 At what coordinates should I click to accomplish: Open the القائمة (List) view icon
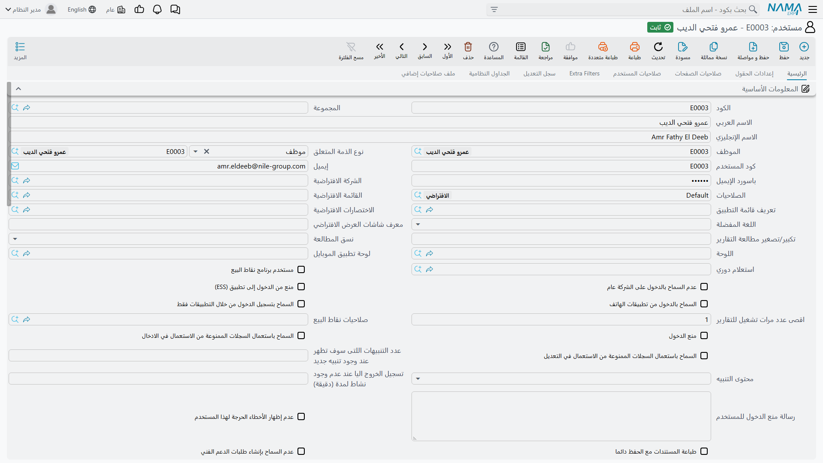click(521, 47)
